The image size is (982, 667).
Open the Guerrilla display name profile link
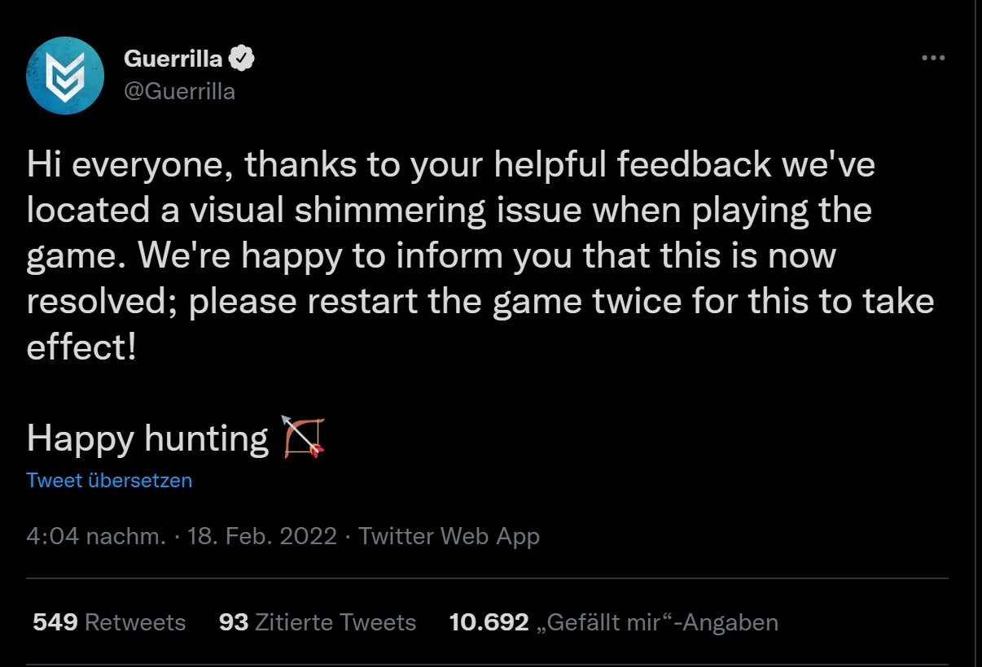(x=173, y=59)
